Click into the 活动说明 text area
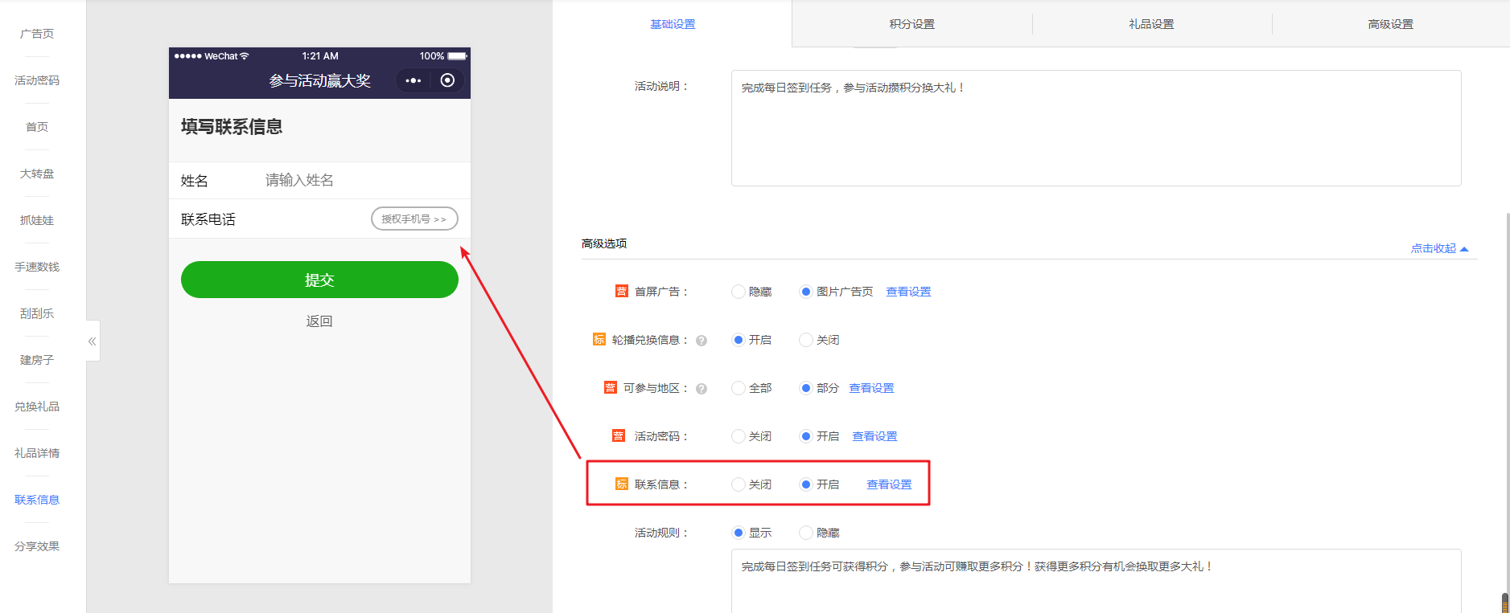Viewport: 1510px width, 613px height. (1096, 129)
